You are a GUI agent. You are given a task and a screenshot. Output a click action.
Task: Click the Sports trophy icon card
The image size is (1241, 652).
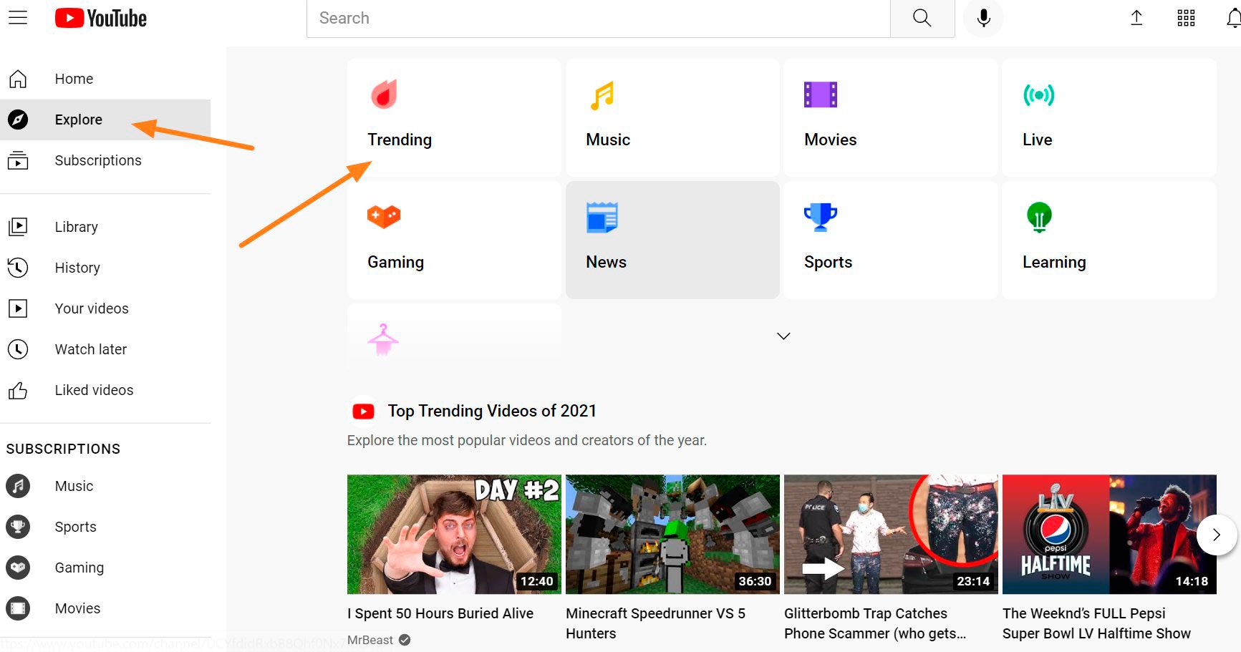pyautogui.click(x=821, y=217)
